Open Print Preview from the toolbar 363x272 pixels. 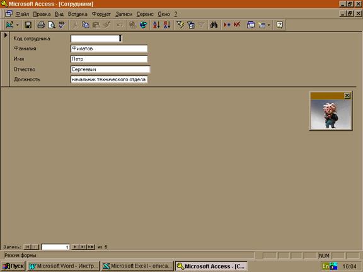click(52, 25)
